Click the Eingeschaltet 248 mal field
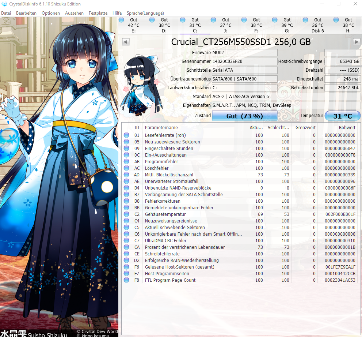The image size is (362, 337). 343,79
